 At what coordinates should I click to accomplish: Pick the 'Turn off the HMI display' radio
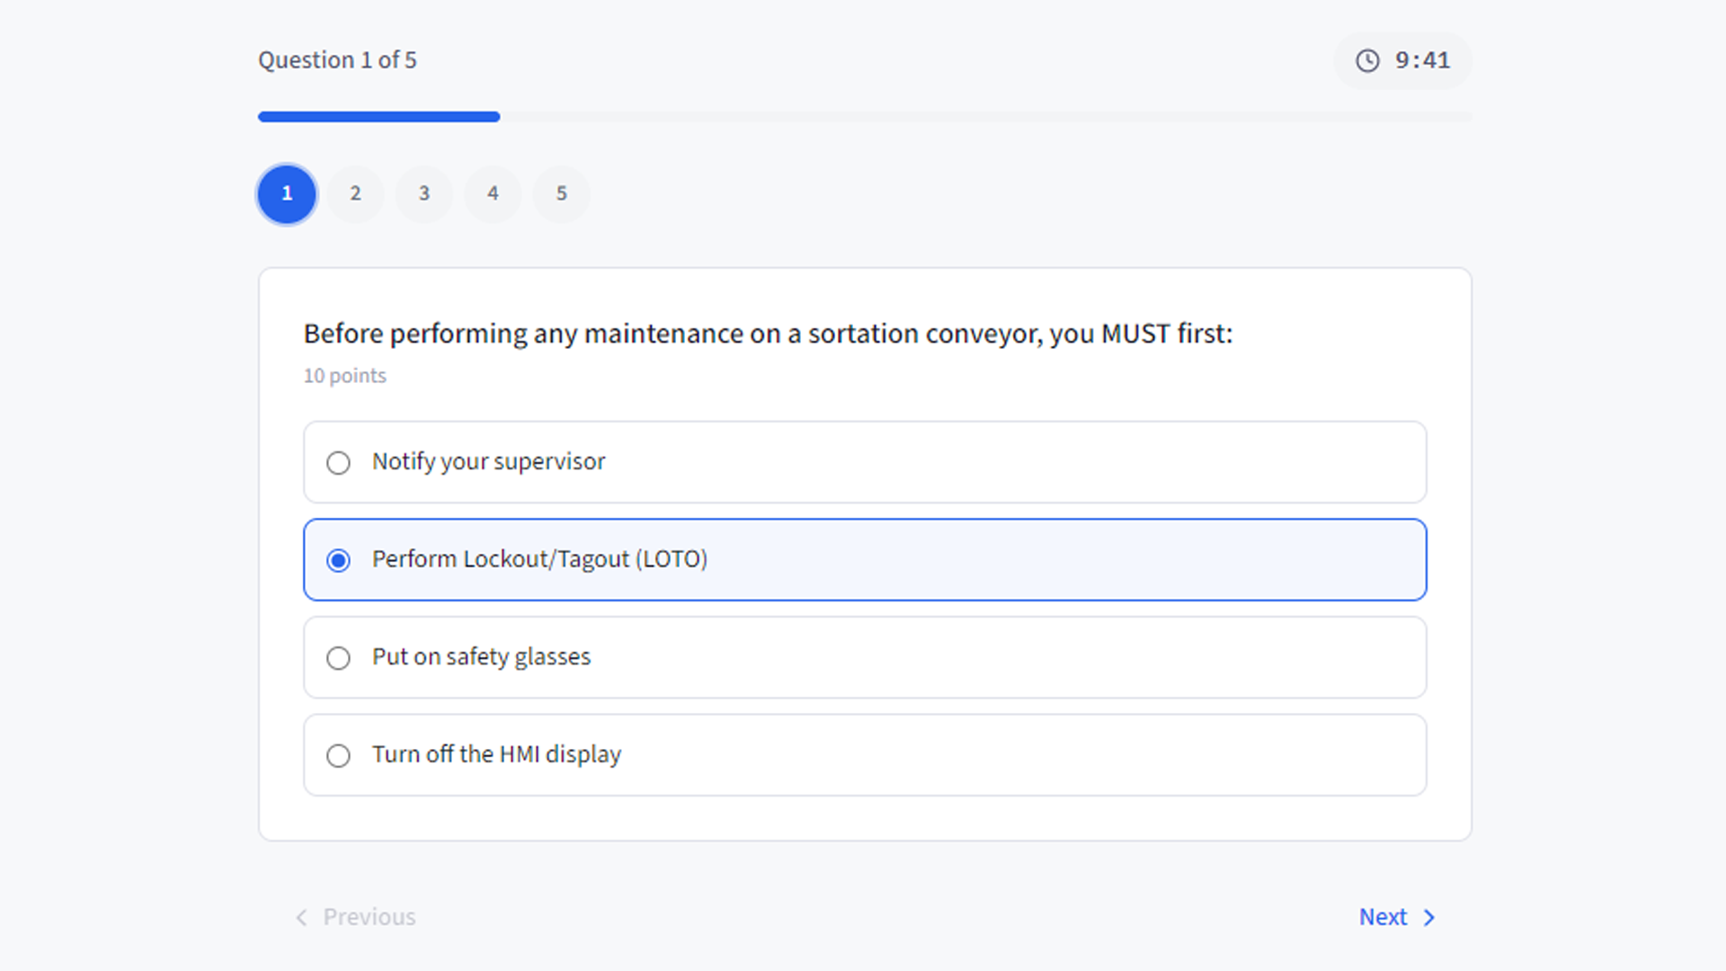click(x=338, y=755)
